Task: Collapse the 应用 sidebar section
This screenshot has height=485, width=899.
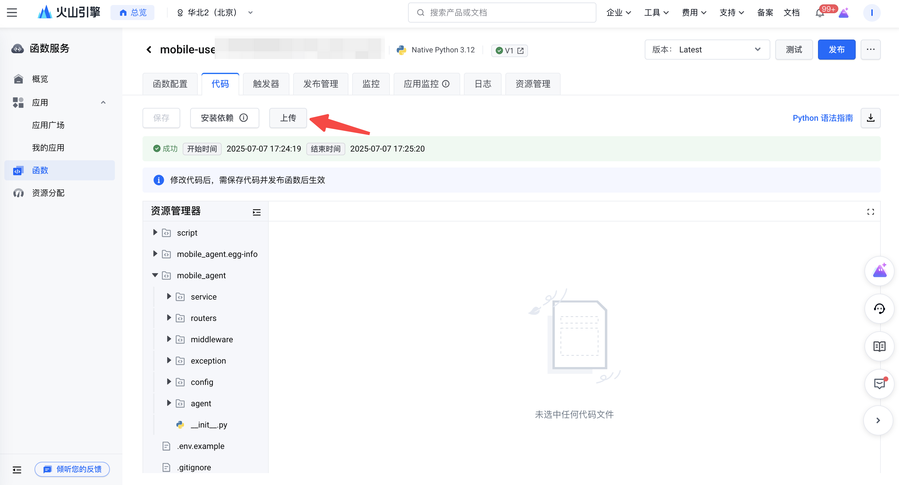Action: tap(103, 103)
